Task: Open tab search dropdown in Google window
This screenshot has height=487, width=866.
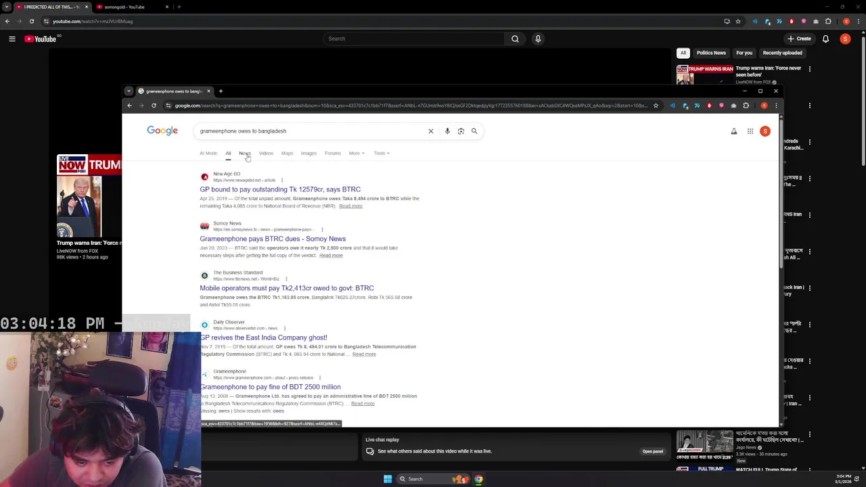Action: pos(129,91)
